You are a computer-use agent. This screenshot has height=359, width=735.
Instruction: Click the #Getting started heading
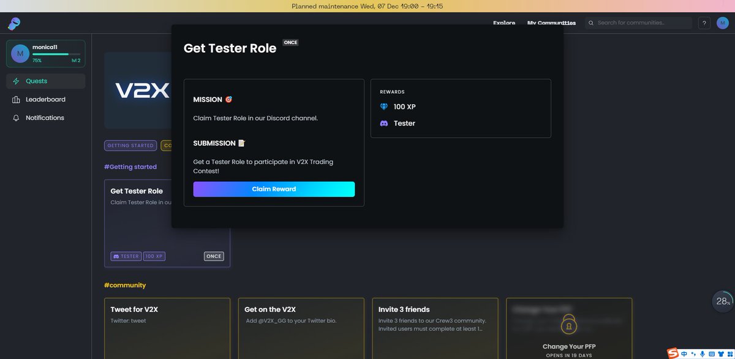(130, 167)
